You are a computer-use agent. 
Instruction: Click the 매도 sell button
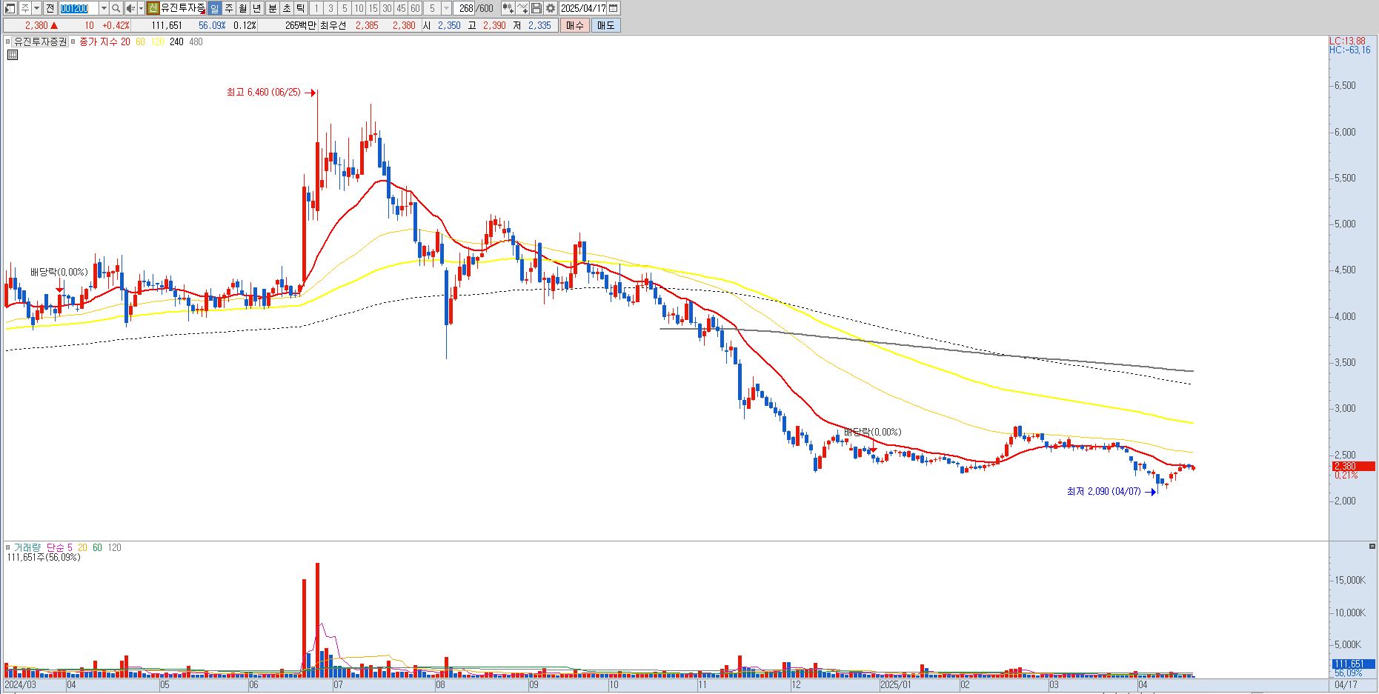(605, 25)
